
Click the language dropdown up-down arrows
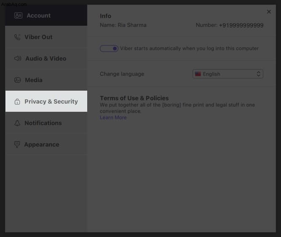click(258, 74)
